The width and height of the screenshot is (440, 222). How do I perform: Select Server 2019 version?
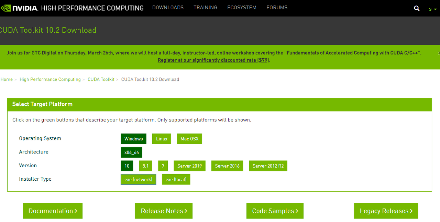point(189,166)
